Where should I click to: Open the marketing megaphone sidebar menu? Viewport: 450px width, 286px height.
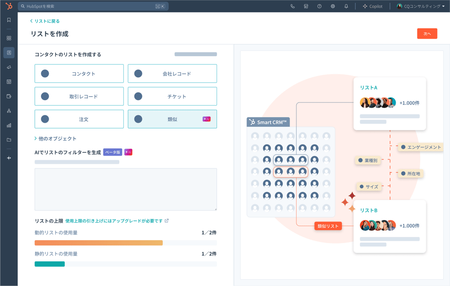pyautogui.click(x=9, y=67)
